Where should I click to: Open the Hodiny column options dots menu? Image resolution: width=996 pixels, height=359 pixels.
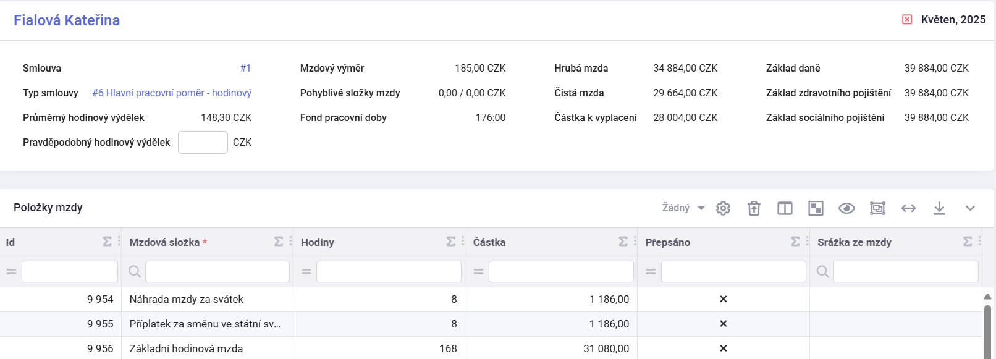click(463, 242)
